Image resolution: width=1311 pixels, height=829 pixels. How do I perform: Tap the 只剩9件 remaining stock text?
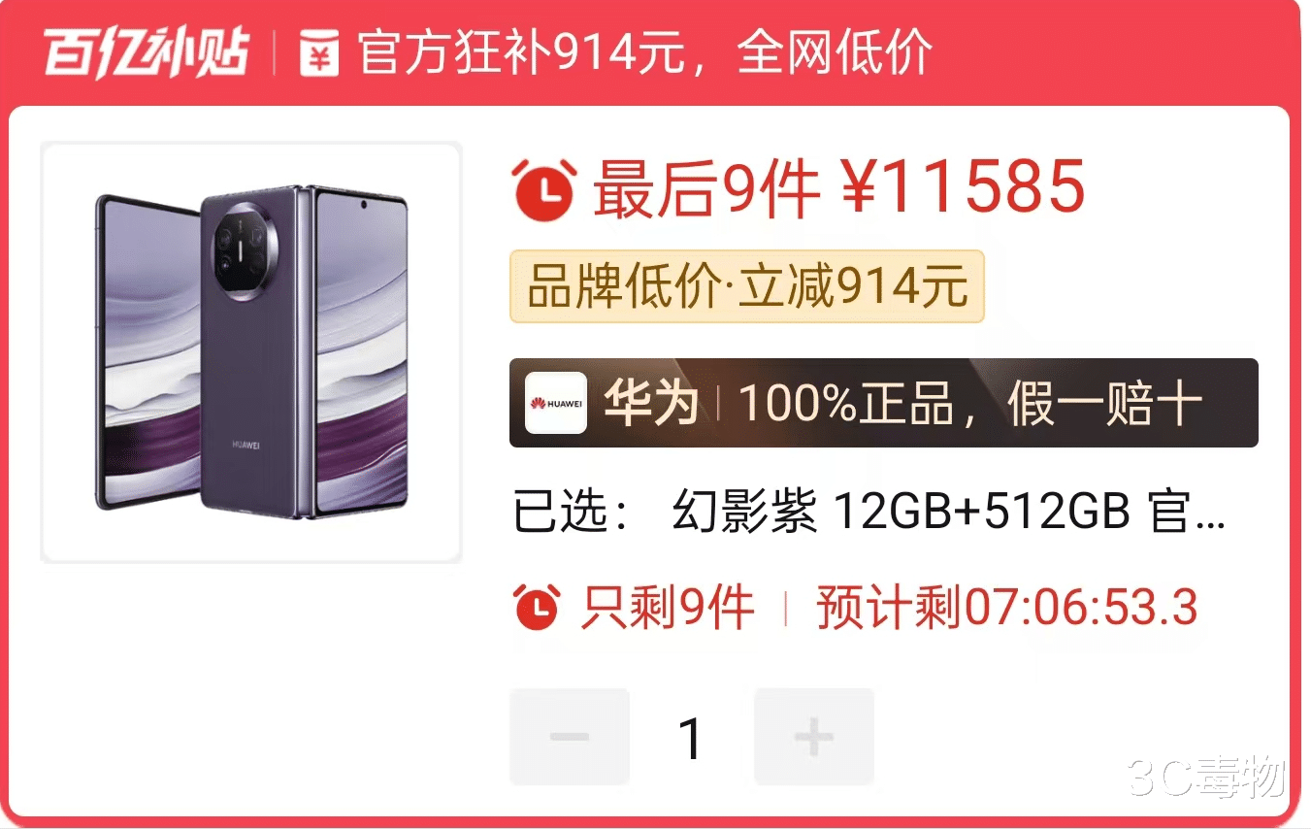coord(668,608)
